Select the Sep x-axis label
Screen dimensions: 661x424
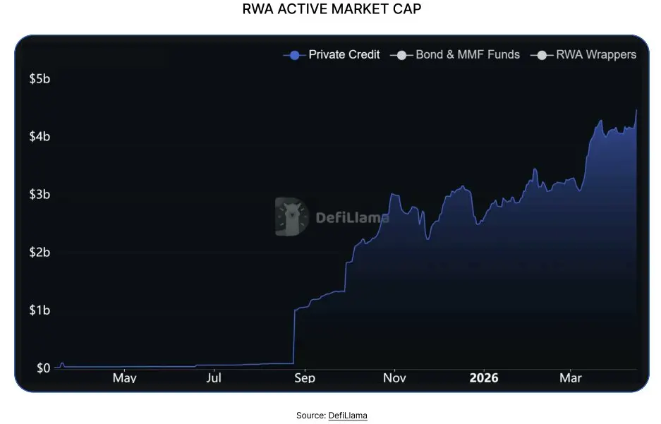click(305, 377)
